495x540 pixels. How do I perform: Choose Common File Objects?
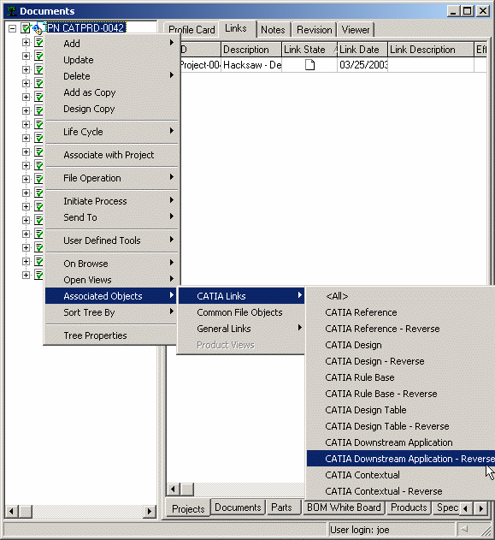(241, 312)
